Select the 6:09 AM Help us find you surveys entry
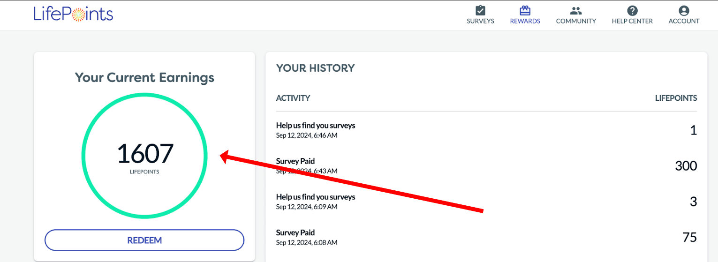Image resolution: width=718 pixels, height=262 pixels. 486,201
